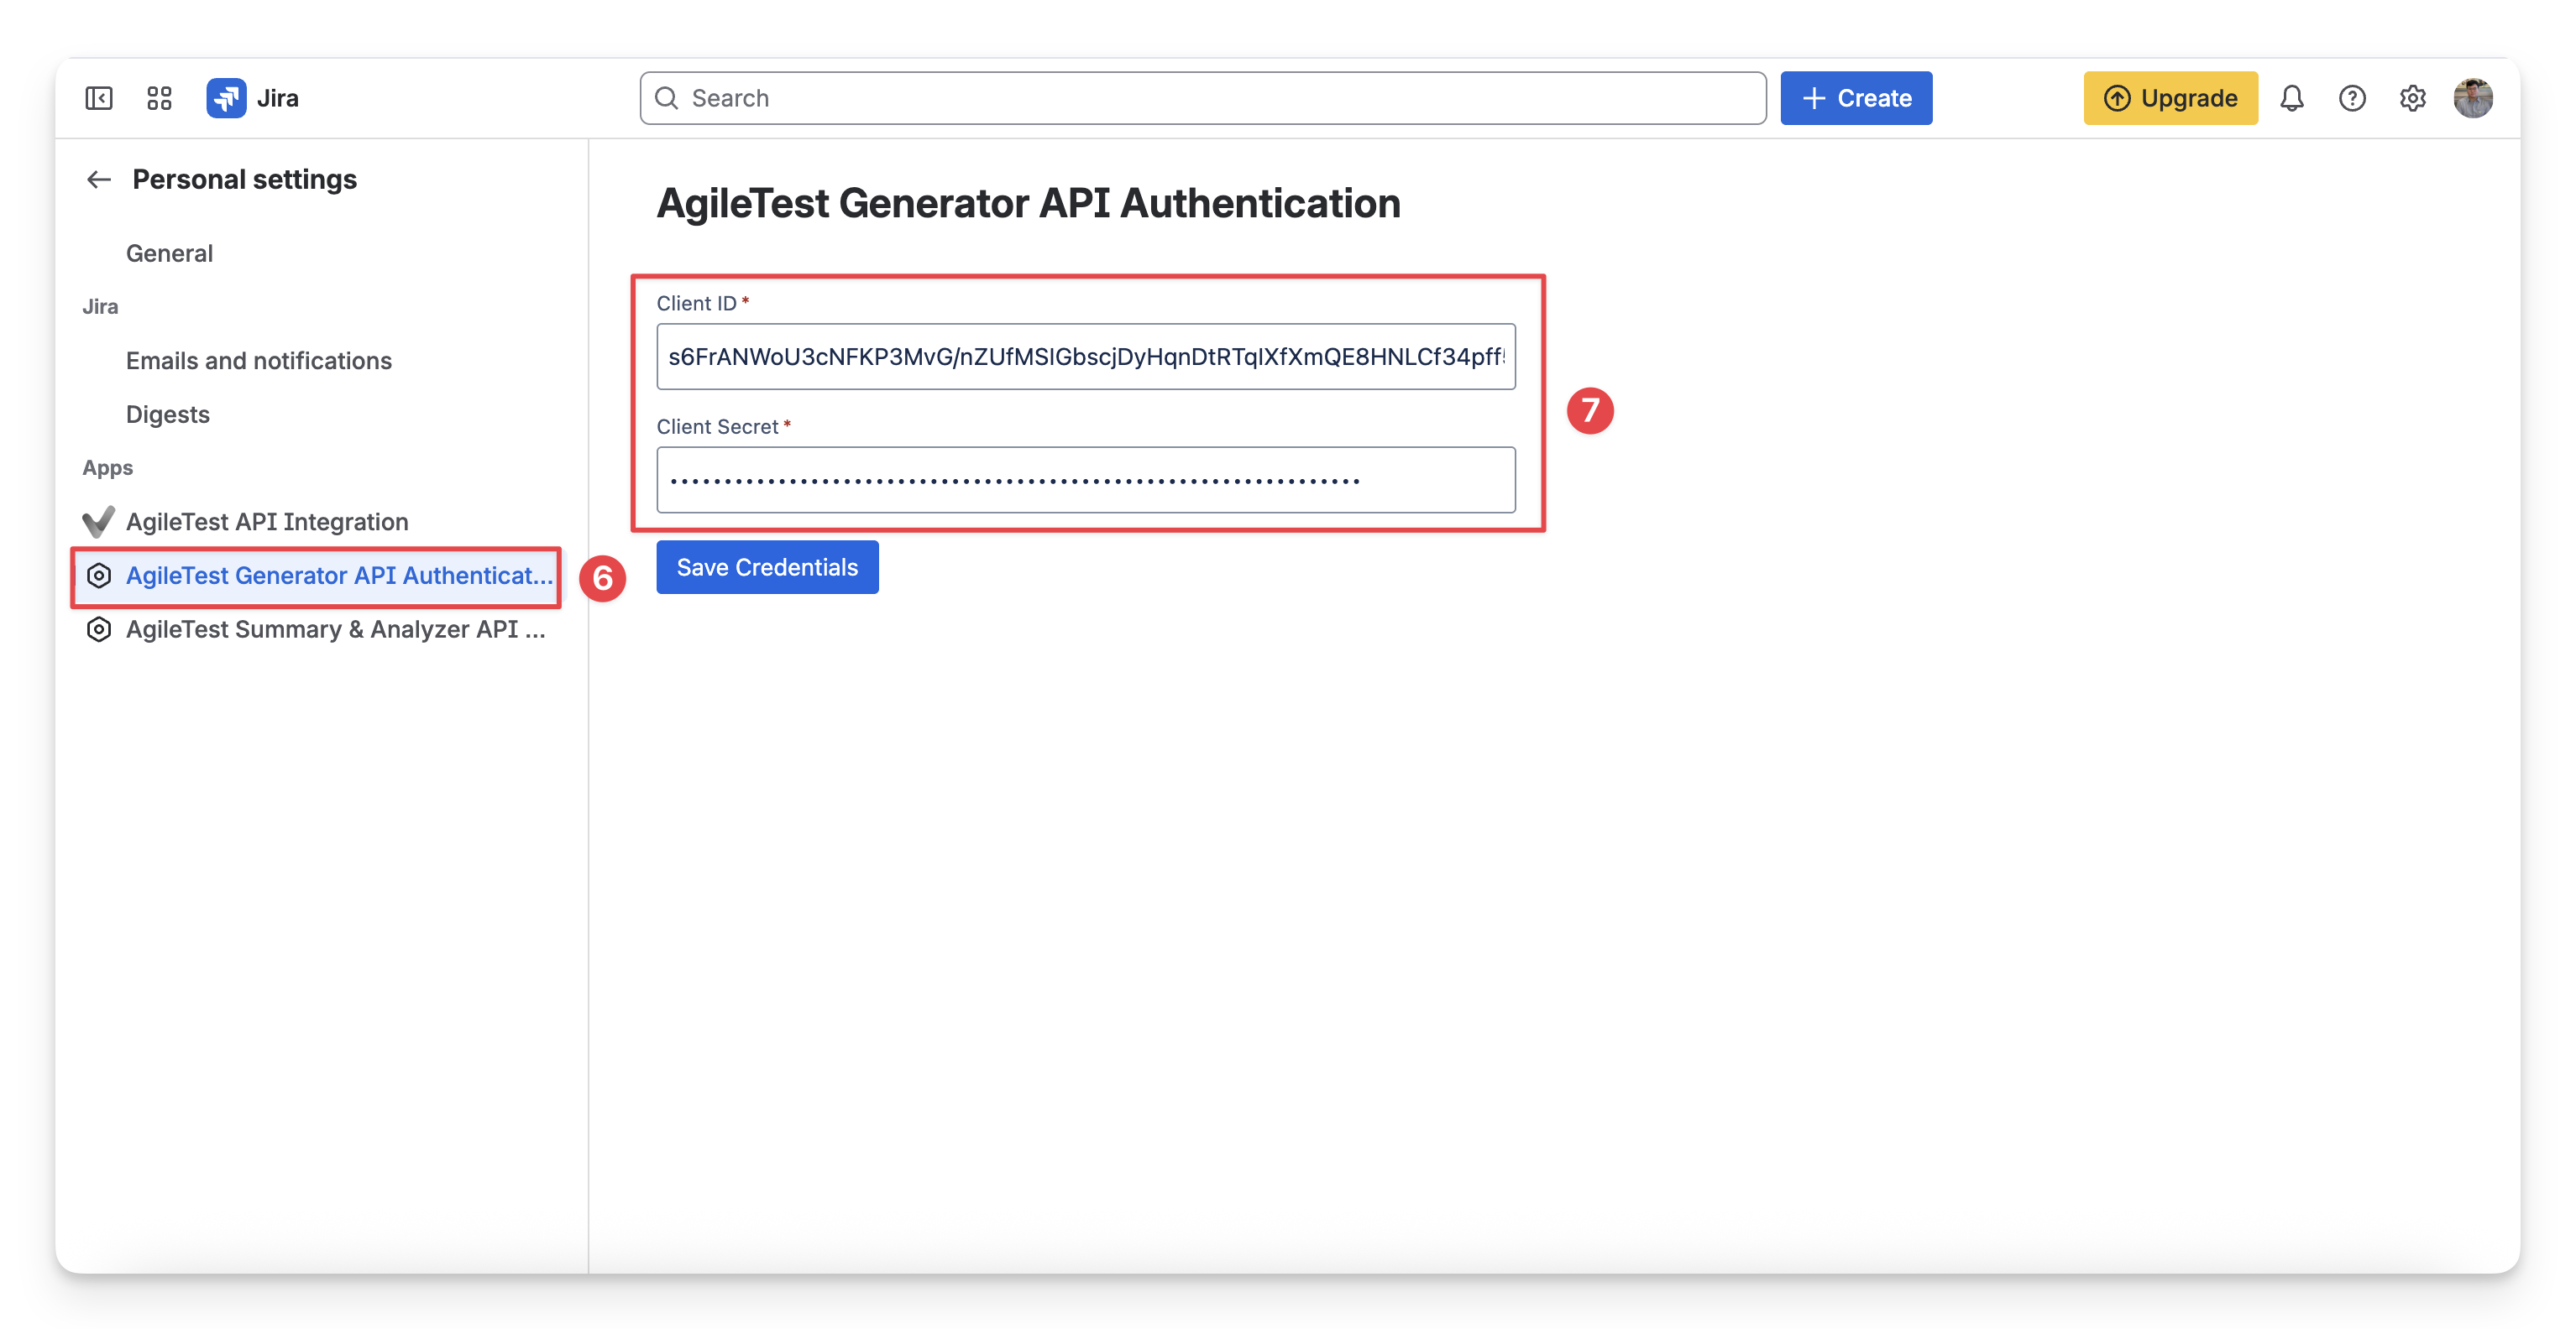Click the hexagon icon beside AgileTest Summary
The width and height of the screenshot is (2576, 1329).
[98, 629]
